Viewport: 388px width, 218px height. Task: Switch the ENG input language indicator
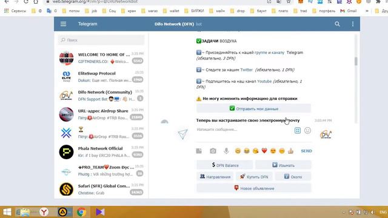click(383, 212)
